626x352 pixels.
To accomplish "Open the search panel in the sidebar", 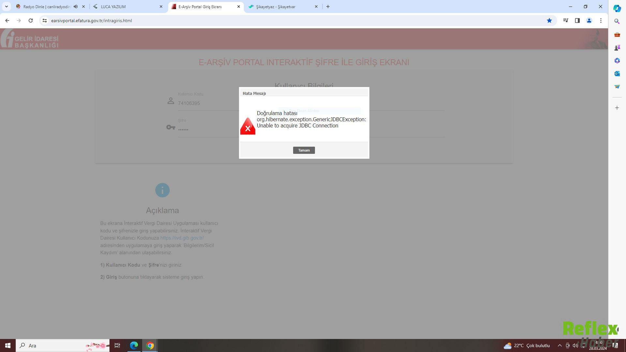I will click(x=617, y=21).
